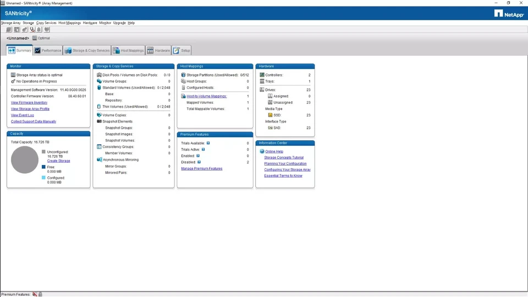The width and height of the screenshot is (528, 297).
Task: Click the Recovery Guru stethoscope toolbar icon
Action: [x=32, y=30]
